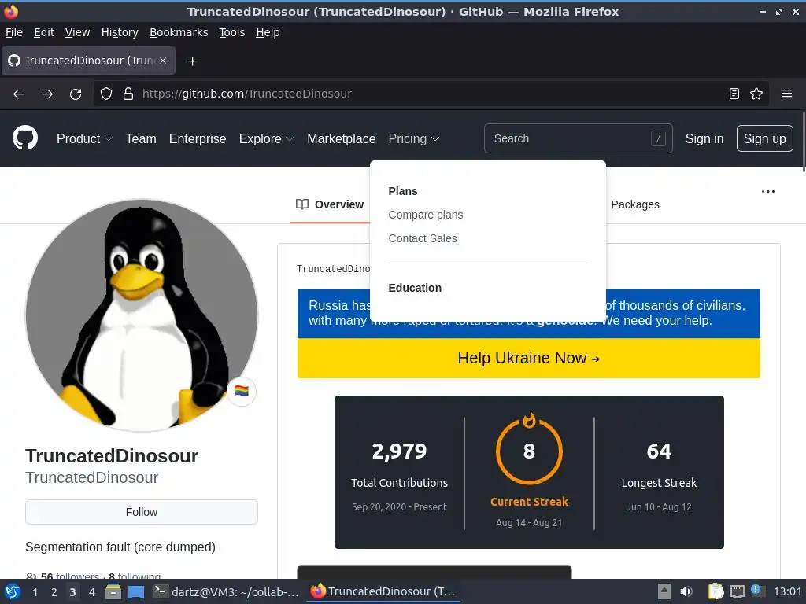Click the 13:01 clock in taskbar
This screenshot has height=604, width=806.
(787, 591)
